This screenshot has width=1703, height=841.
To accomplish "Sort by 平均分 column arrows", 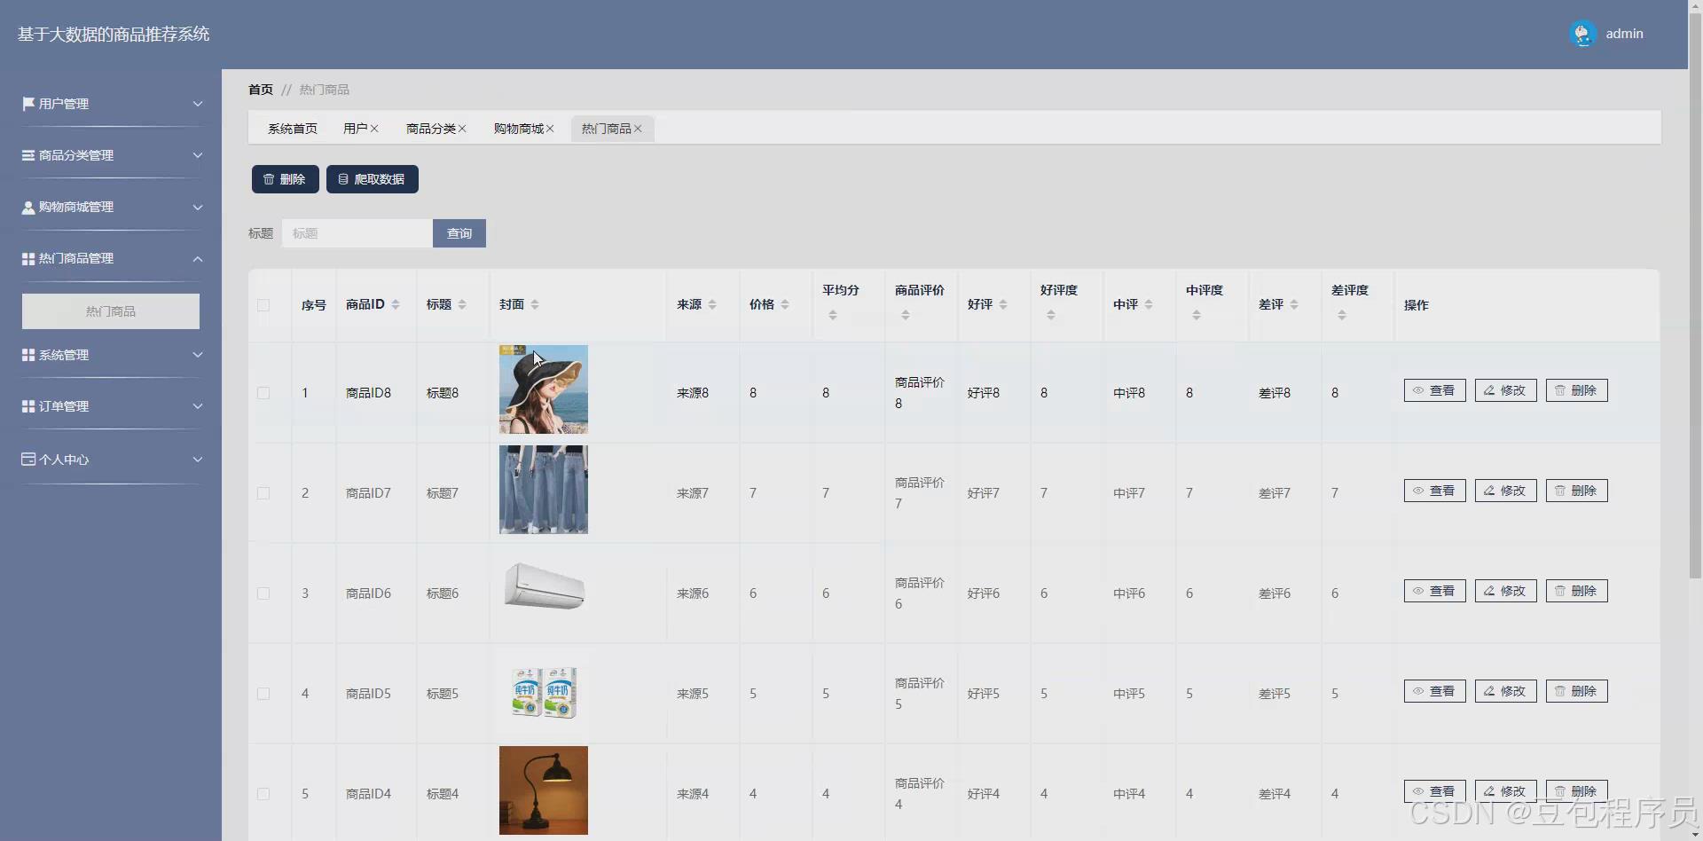I will (833, 315).
